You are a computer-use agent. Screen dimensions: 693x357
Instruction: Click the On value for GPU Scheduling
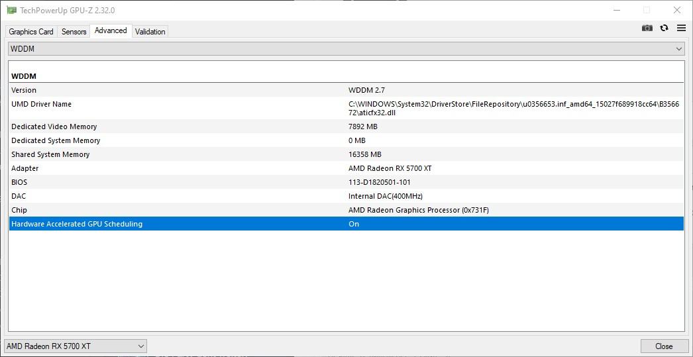point(354,224)
